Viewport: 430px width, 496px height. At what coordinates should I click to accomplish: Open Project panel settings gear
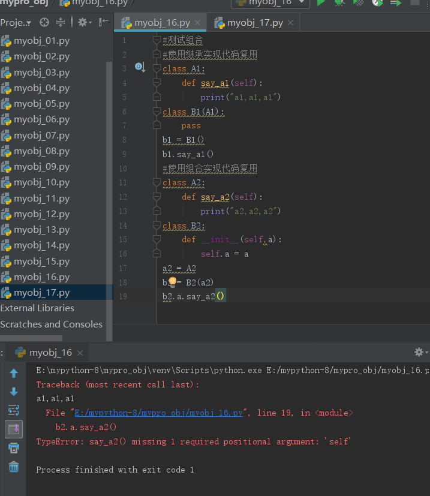coord(85,22)
